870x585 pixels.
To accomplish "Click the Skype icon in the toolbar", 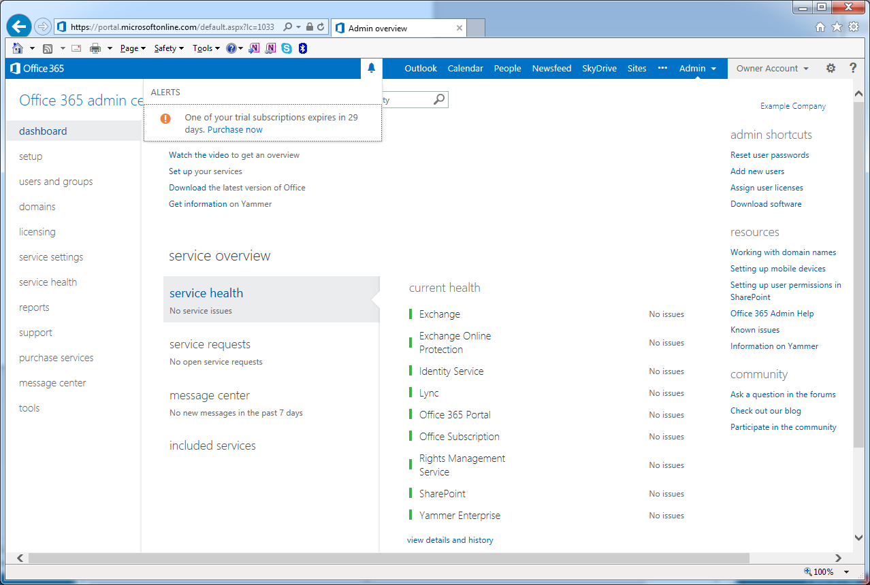I will pyautogui.click(x=287, y=48).
